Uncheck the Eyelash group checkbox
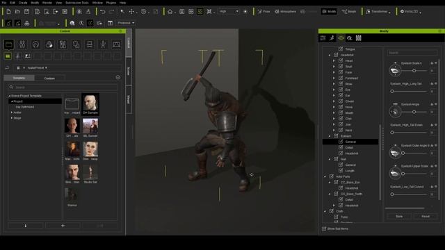Viewport: 445px width, 250px height. (x=336, y=136)
